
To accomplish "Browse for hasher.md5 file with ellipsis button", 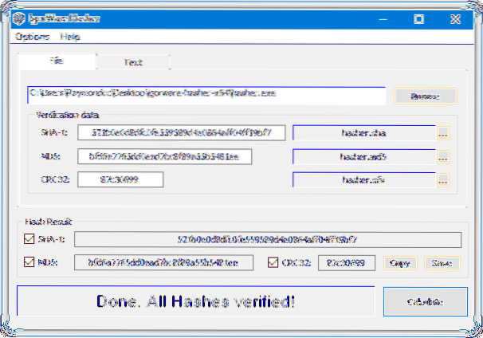I will (x=443, y=157).
